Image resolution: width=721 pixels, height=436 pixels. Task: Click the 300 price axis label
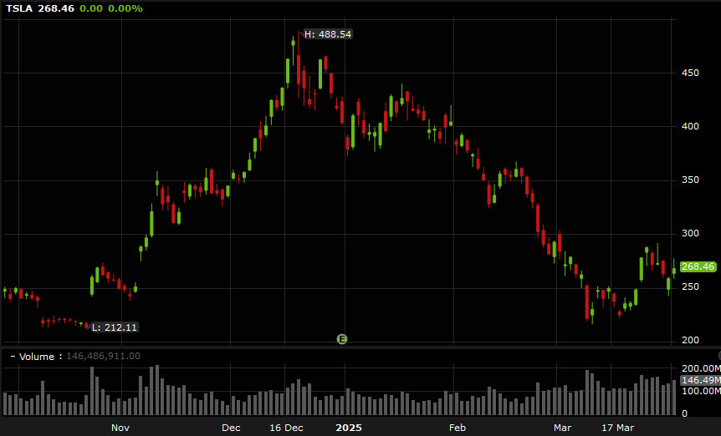[x=690, y=233]
